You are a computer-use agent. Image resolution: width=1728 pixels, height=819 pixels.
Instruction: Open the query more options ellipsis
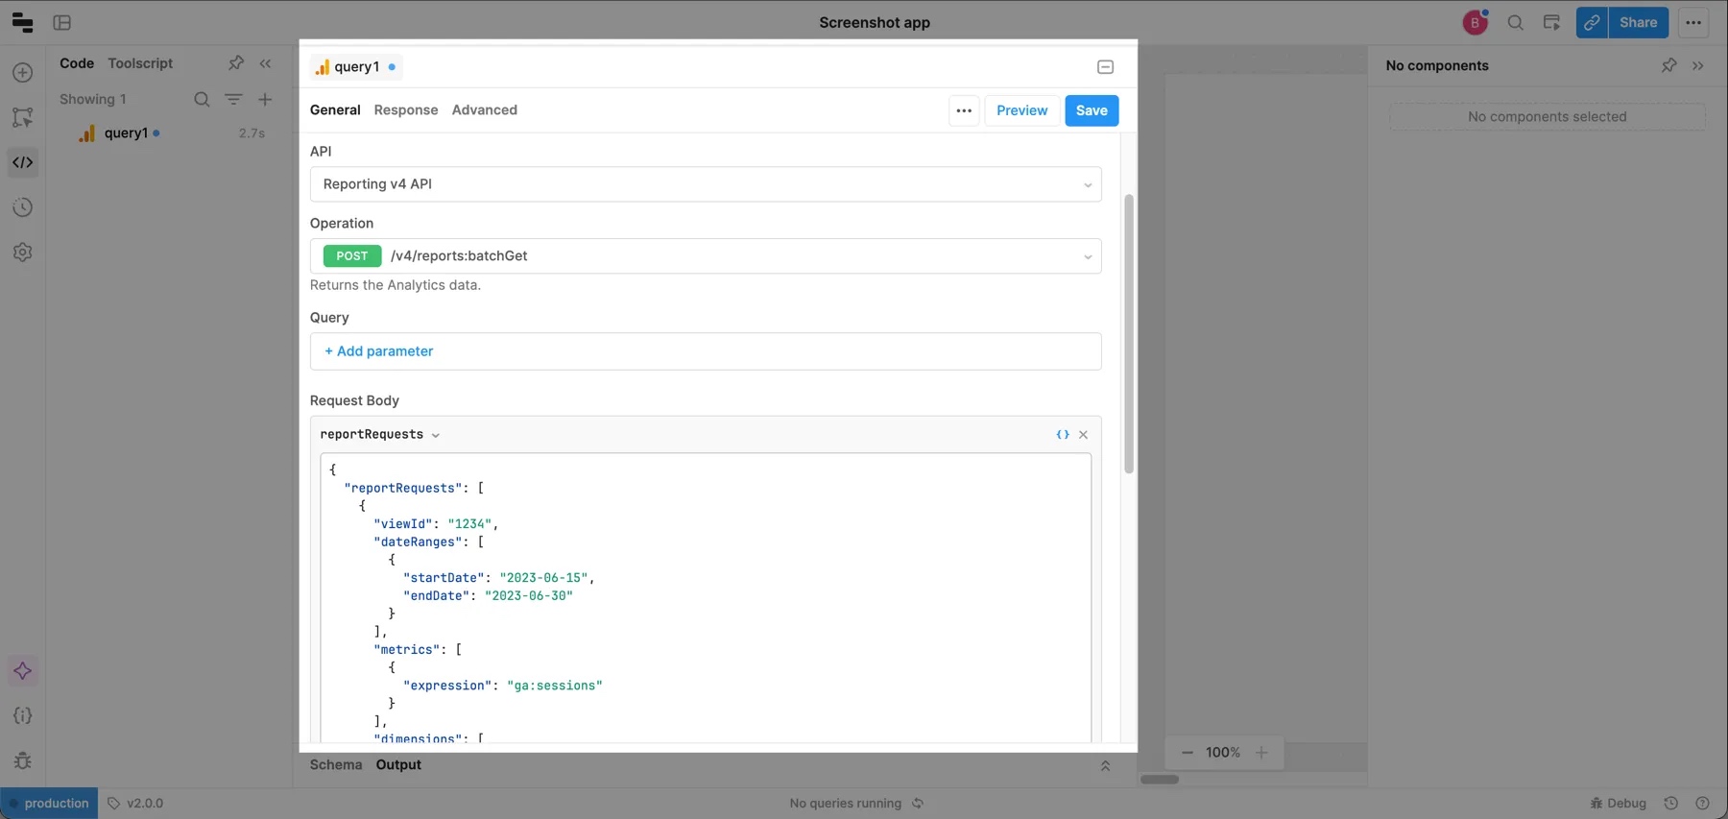[x=964, y=110]
